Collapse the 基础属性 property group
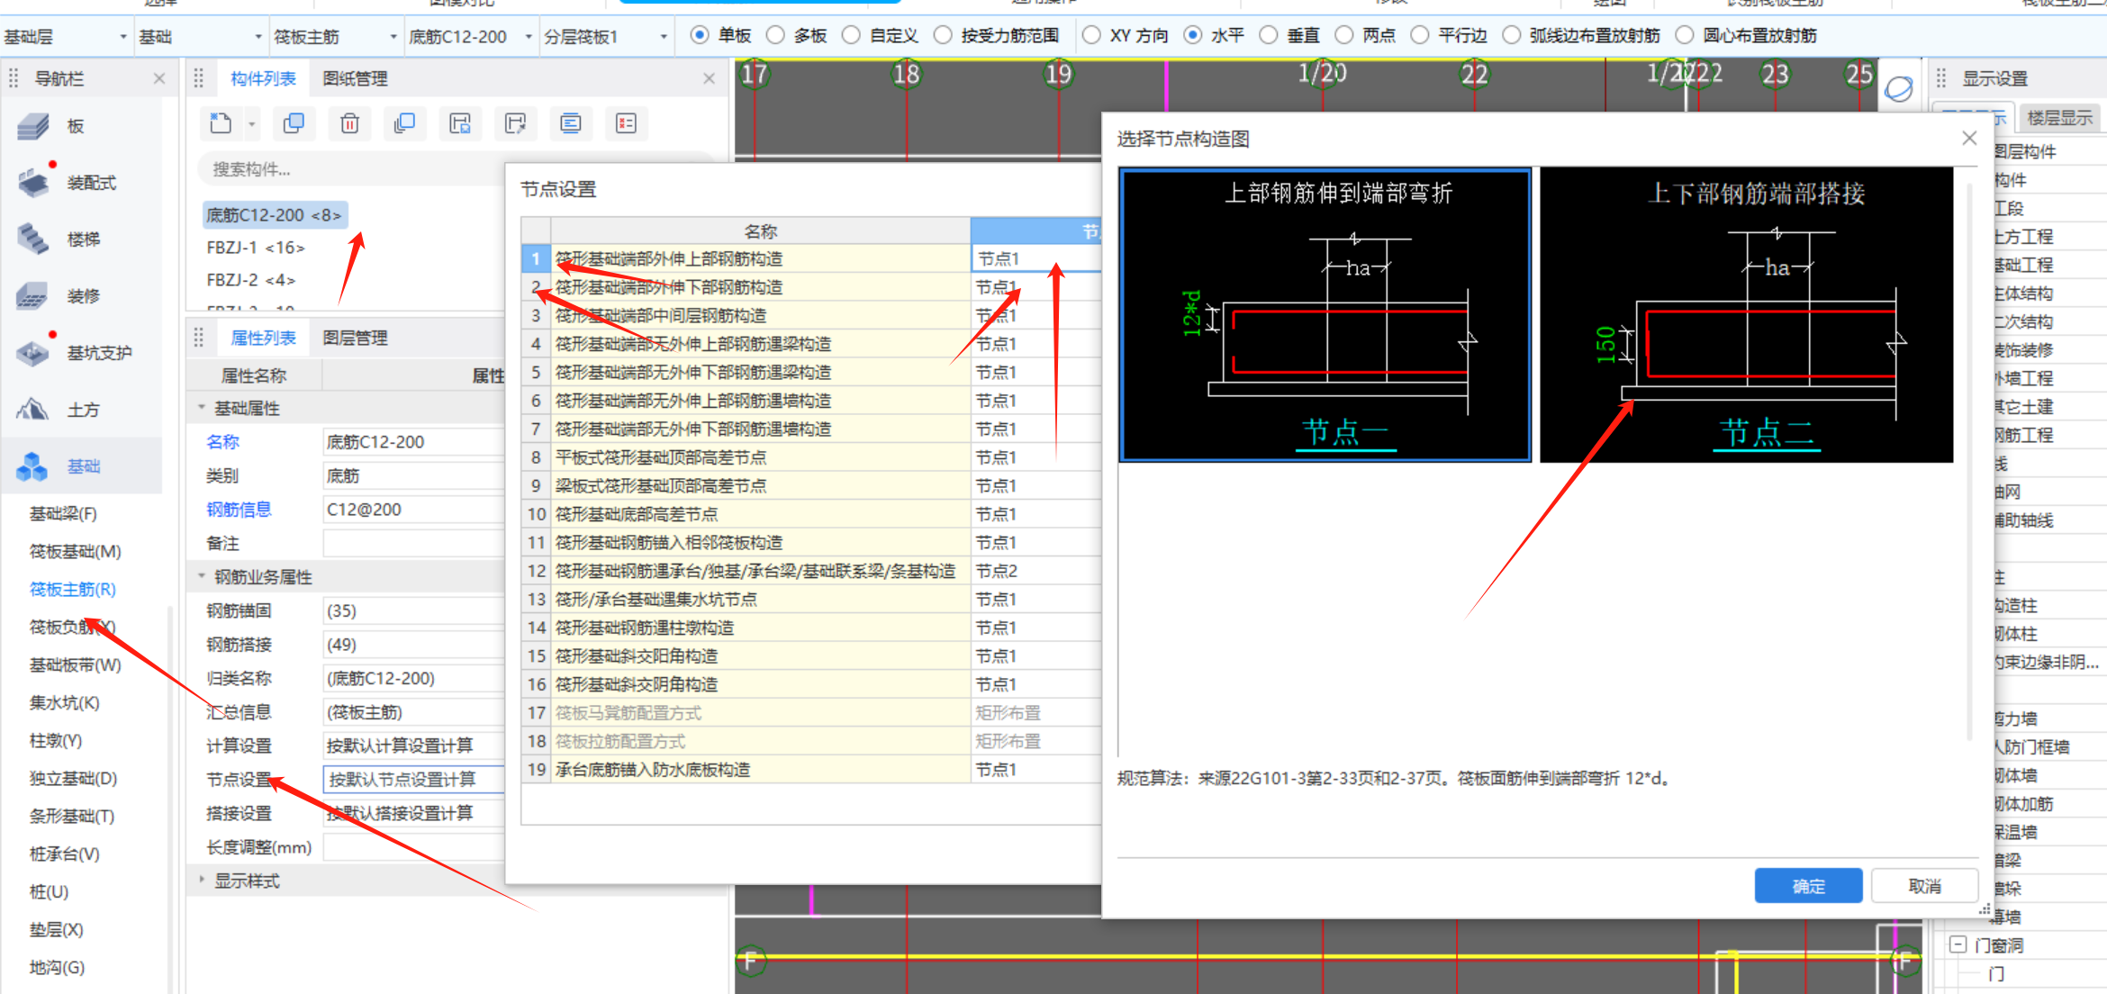Viewport: 2107px width, 994px height. click(x=202, y=408)
